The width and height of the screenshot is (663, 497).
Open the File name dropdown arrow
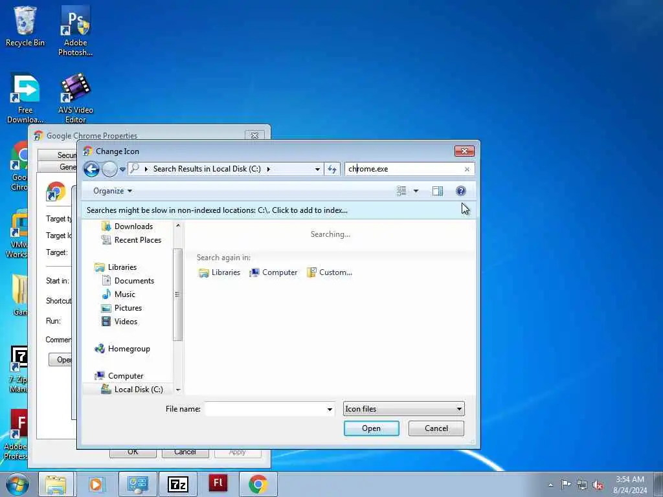point(330,409)
